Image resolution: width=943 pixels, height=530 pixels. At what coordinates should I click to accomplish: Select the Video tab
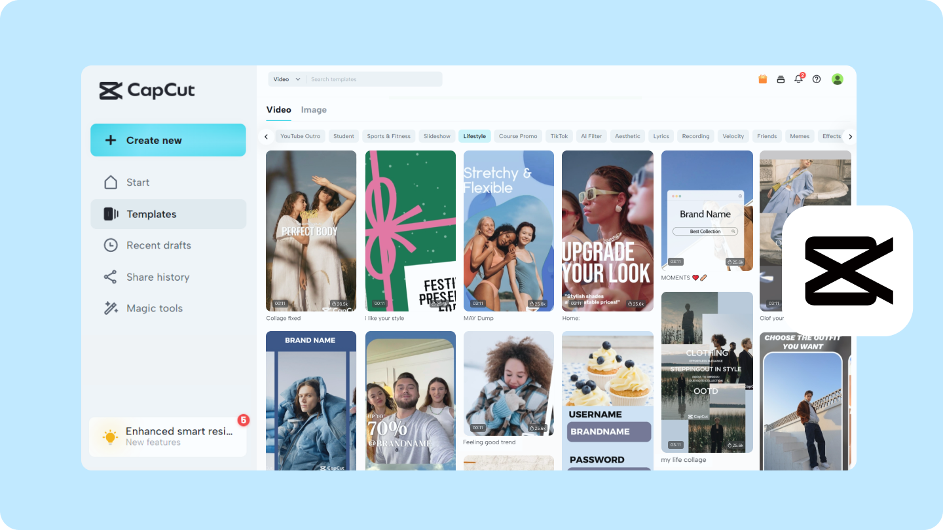click(x=278, y=109)
